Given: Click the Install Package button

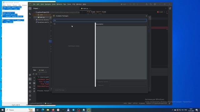Looking at the screenshot, I should click(60, 90).
